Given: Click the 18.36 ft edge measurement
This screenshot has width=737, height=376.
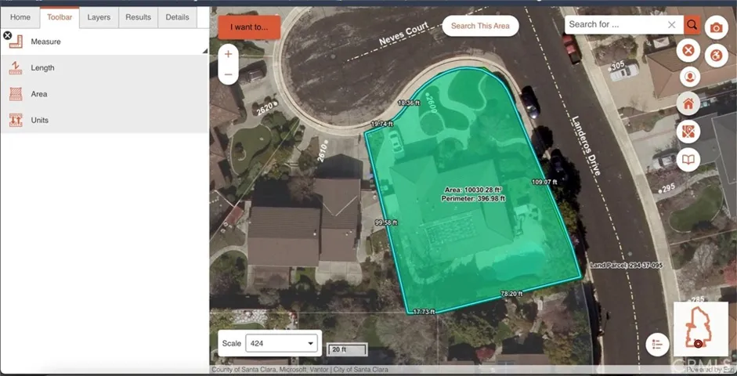Looking at the screenshot, I should (409, 103).
